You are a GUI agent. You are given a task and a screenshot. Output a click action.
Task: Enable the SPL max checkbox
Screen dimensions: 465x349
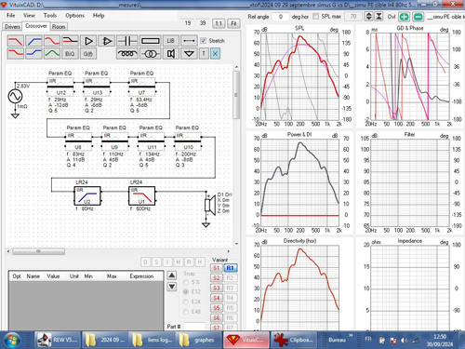316,16
